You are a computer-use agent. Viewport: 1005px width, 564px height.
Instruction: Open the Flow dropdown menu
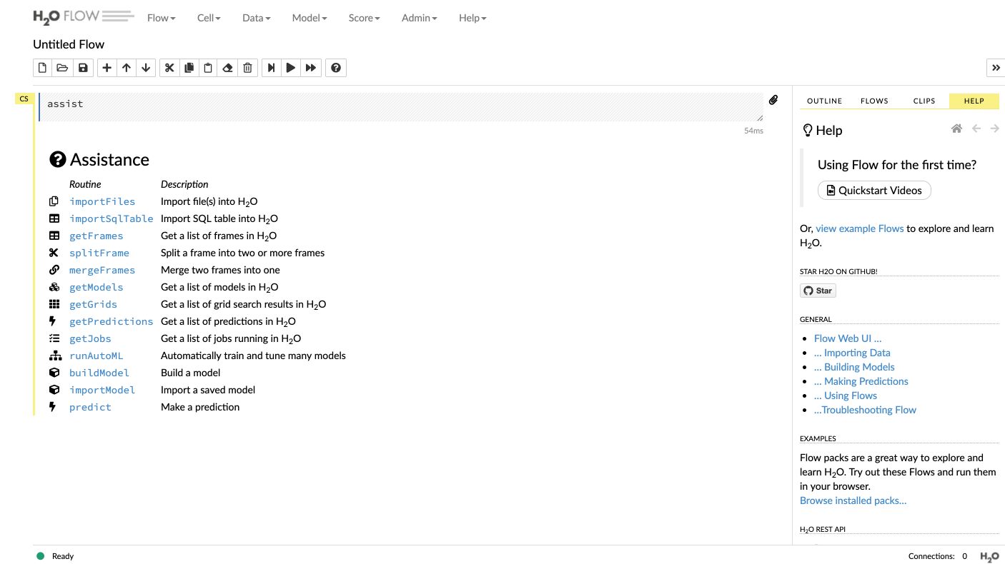point(161,18)
